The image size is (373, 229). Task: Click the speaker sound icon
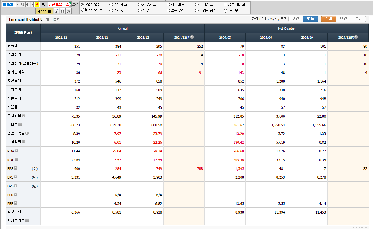click(x=28, y=4)
